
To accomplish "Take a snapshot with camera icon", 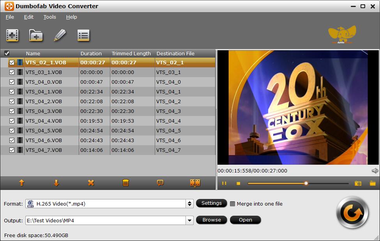I will click(x=358, y=183).
